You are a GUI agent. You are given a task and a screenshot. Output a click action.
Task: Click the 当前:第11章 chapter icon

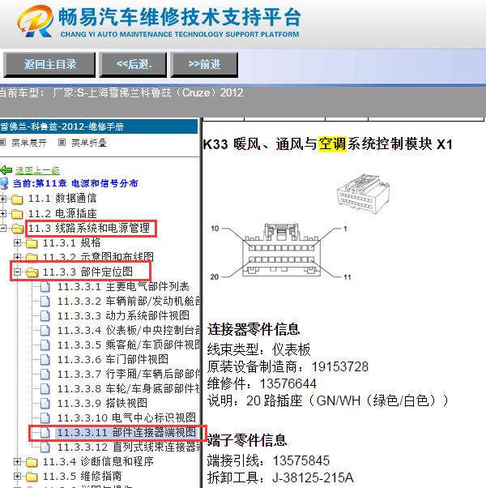pyautogui.click(x=4, y=183)
